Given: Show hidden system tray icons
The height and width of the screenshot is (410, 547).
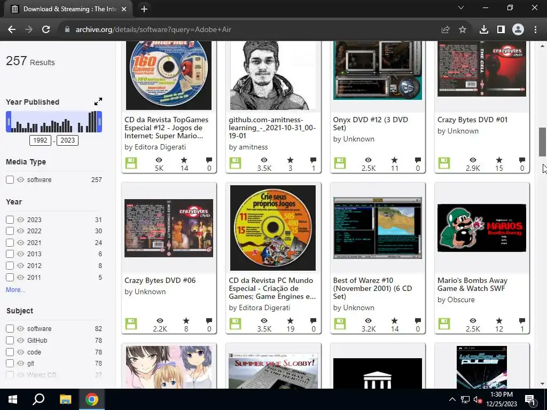Looking at the screenshot, I should point(452,399).
